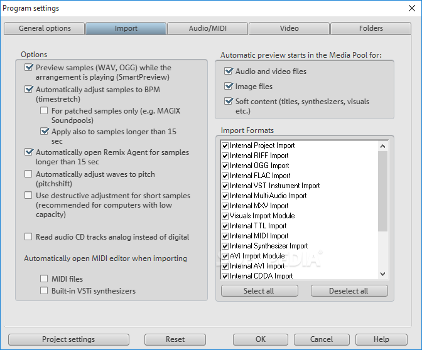
Task: Switch to the Import tab
Action: pyautogui.click(x=126, y=28)
